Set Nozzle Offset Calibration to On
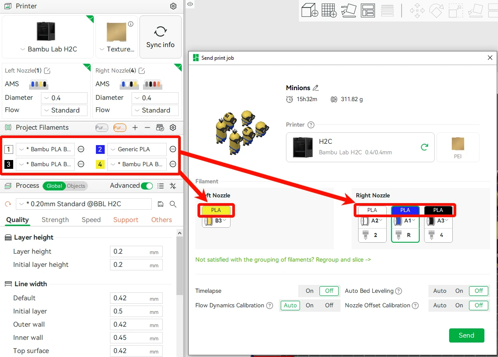The width and height of the screenshot is (498, 357). tap(459, 306)
